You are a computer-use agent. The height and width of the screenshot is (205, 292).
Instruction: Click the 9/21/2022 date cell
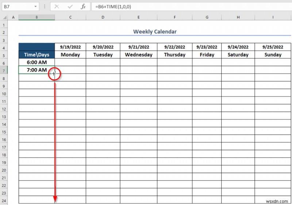click(139, 47)
